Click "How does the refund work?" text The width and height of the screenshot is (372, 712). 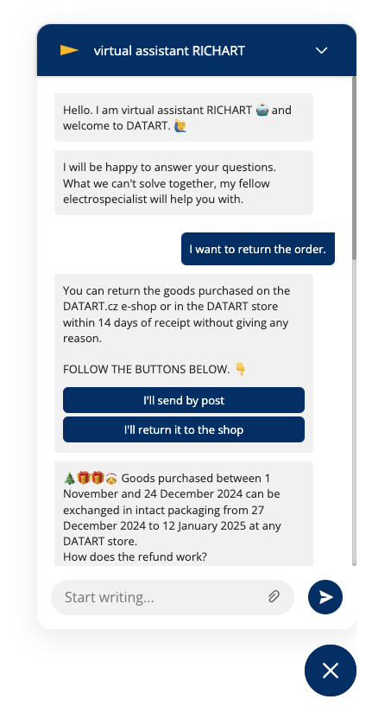[135, 556]
